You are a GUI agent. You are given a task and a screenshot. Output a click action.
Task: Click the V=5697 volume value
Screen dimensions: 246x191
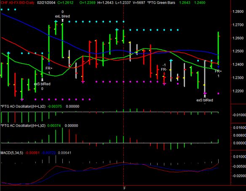click(x=139, y=3)
